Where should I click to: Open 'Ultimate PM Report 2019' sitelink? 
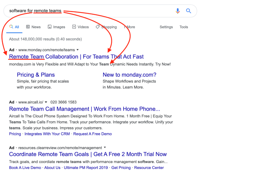[x=86, y=168]
